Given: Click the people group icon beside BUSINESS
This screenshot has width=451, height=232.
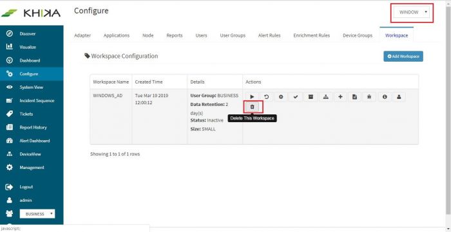Looking at the screenshot, I should 10,213.
